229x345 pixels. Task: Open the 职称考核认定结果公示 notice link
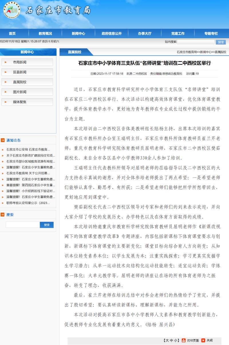pos(28,203)
